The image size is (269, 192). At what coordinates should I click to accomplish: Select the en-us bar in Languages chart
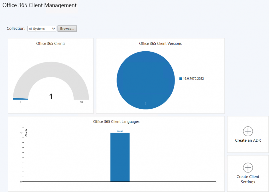120,156
